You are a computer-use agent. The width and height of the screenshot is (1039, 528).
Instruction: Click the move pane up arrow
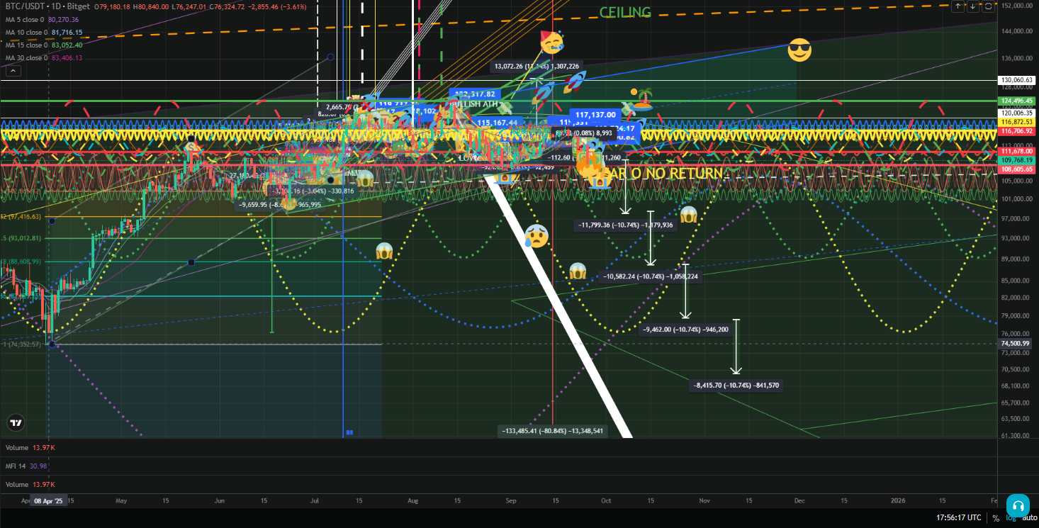tap(958, 6)
